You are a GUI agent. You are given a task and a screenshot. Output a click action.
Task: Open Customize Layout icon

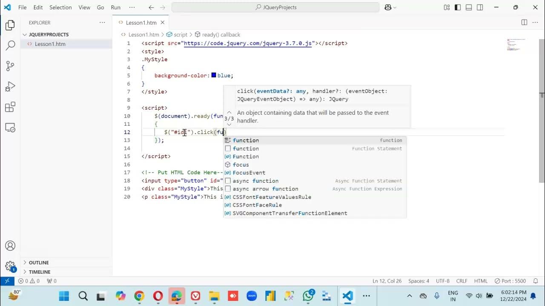coord(447,7)
